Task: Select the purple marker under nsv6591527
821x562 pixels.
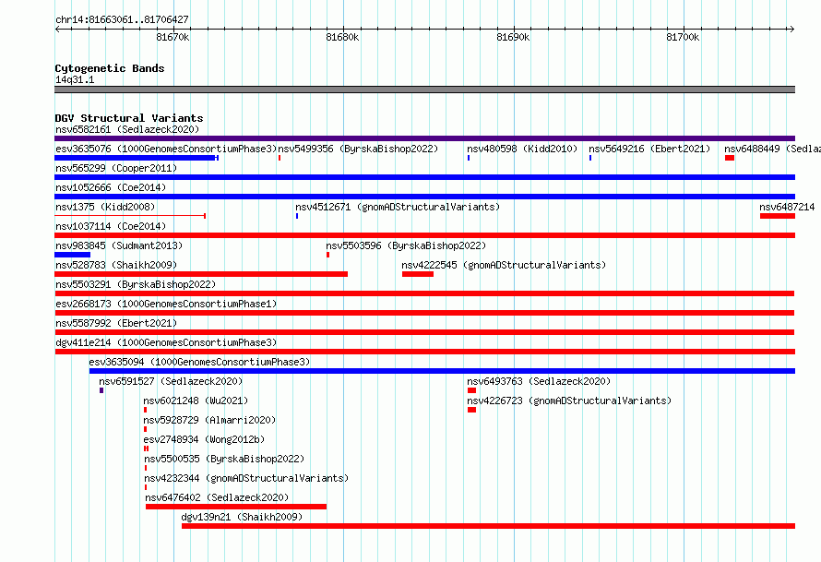Action: (101, 390)
